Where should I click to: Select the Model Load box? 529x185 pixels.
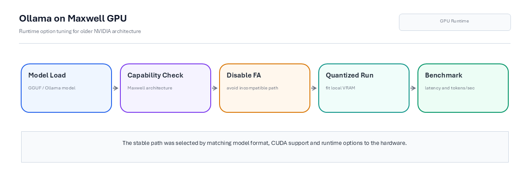click(x=66, y=88)
